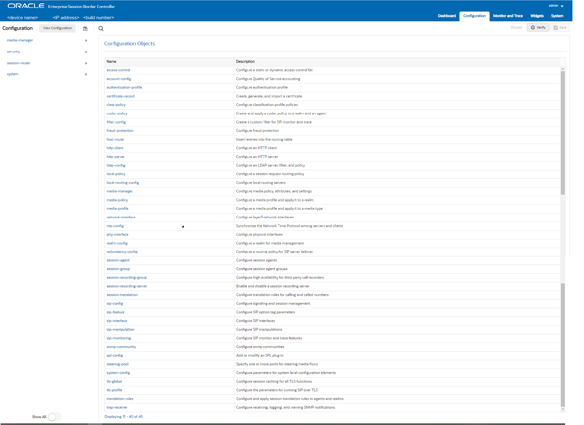Switch to the Dashboard tab
The width and height of the screenshot is (584, 425).
pyautogui.click(x=446, y=16)
